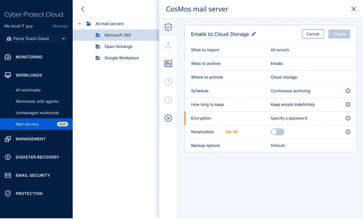Click the Manage link
This screenshot has height=219, width=363.
click(x=60, y=26)
